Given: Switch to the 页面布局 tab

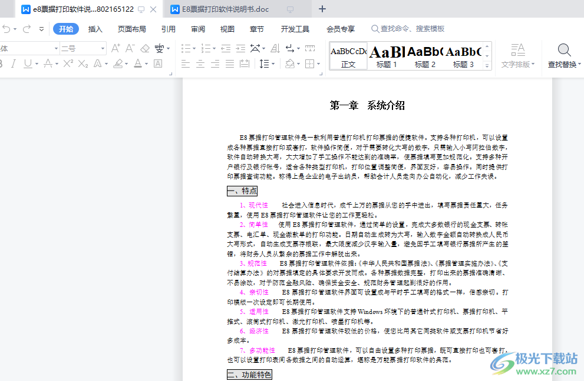Looking at the screenshot, I should 131,29.
